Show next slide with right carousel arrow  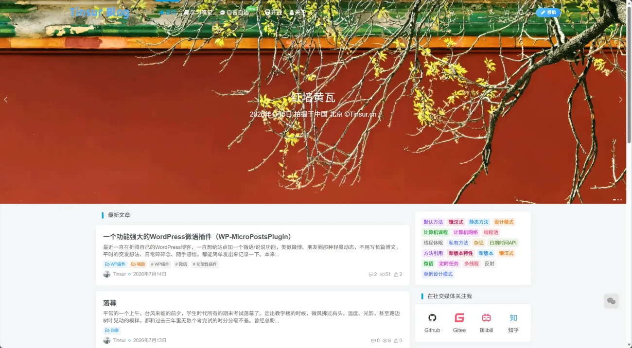click(x=620, y=100)
